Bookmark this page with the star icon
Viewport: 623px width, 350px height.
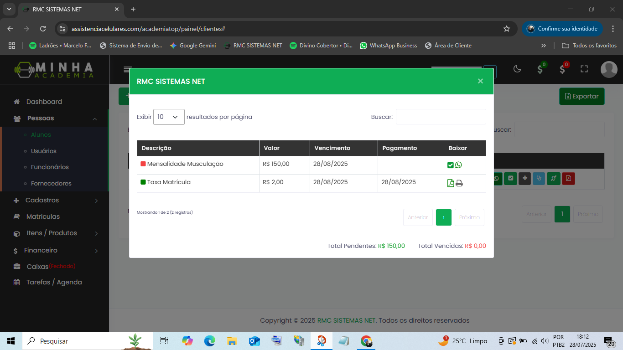pos(506,29)
